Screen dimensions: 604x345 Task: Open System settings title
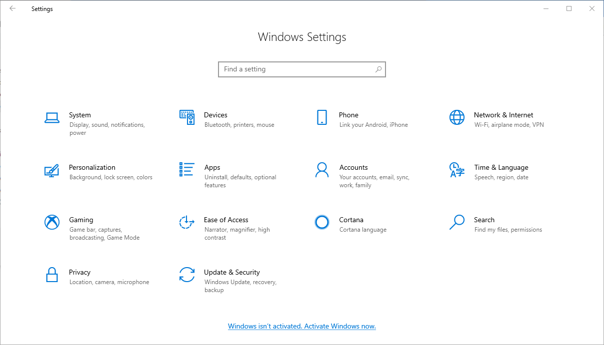pyautogui.click(x=80, y=115)
